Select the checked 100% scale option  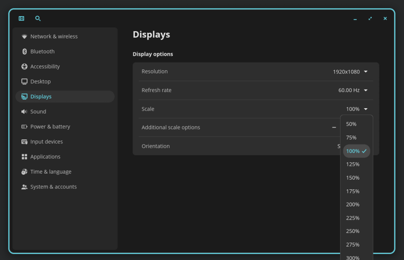[356, 151]
